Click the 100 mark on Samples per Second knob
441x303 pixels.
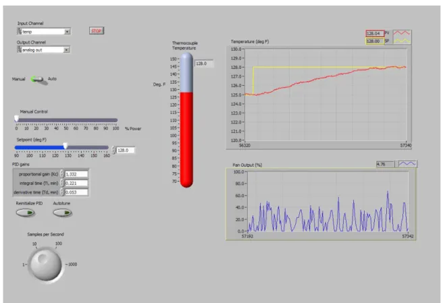tap(59, 244)
